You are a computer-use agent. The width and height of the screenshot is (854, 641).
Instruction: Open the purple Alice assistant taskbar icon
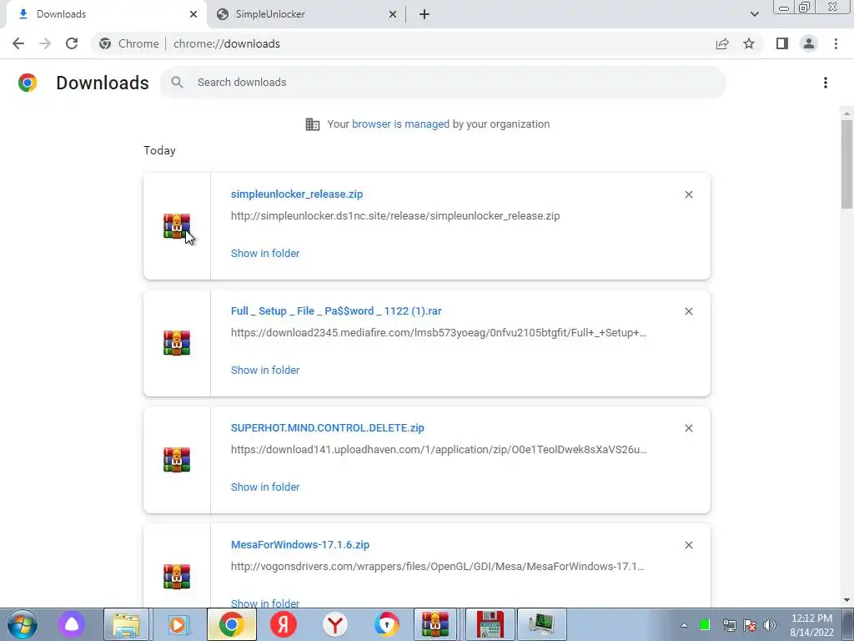coord(72,624)
